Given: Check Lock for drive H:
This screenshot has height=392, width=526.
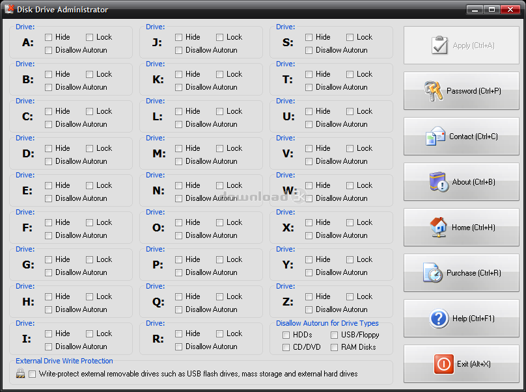Looking at the screenshot, I should (90, 297).
